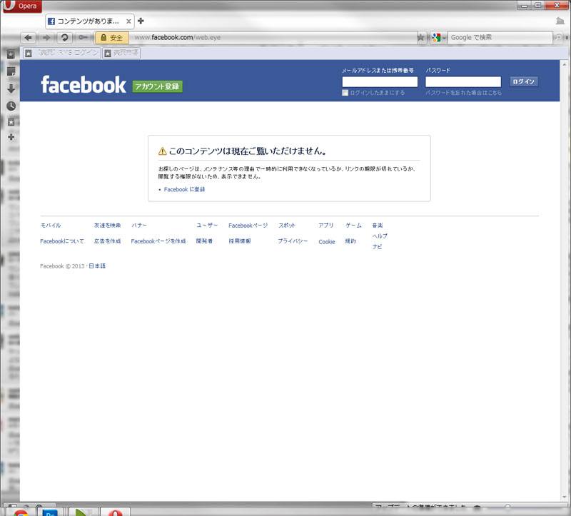
Task: Open the 友達を検索 footer link
Action: [108, 226]
